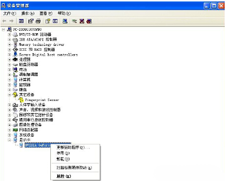The height and width of the screenshot is (181, 233).
Task: Click the Secure Digital host controllers icon
Action: click(15, 55)
